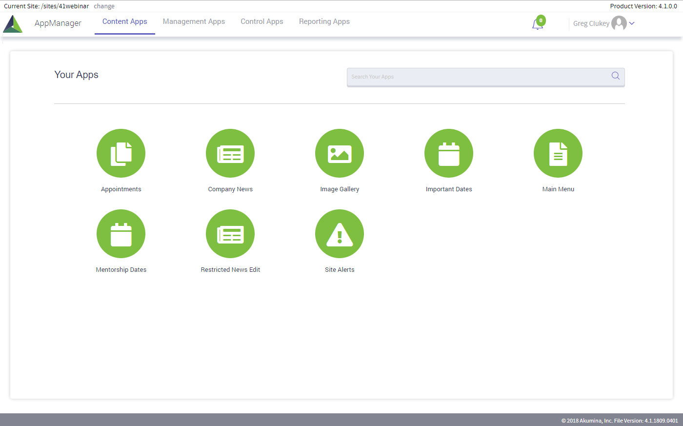Switch to the Control Apps tab
The image size is (683, 426).
click(262, 21)
